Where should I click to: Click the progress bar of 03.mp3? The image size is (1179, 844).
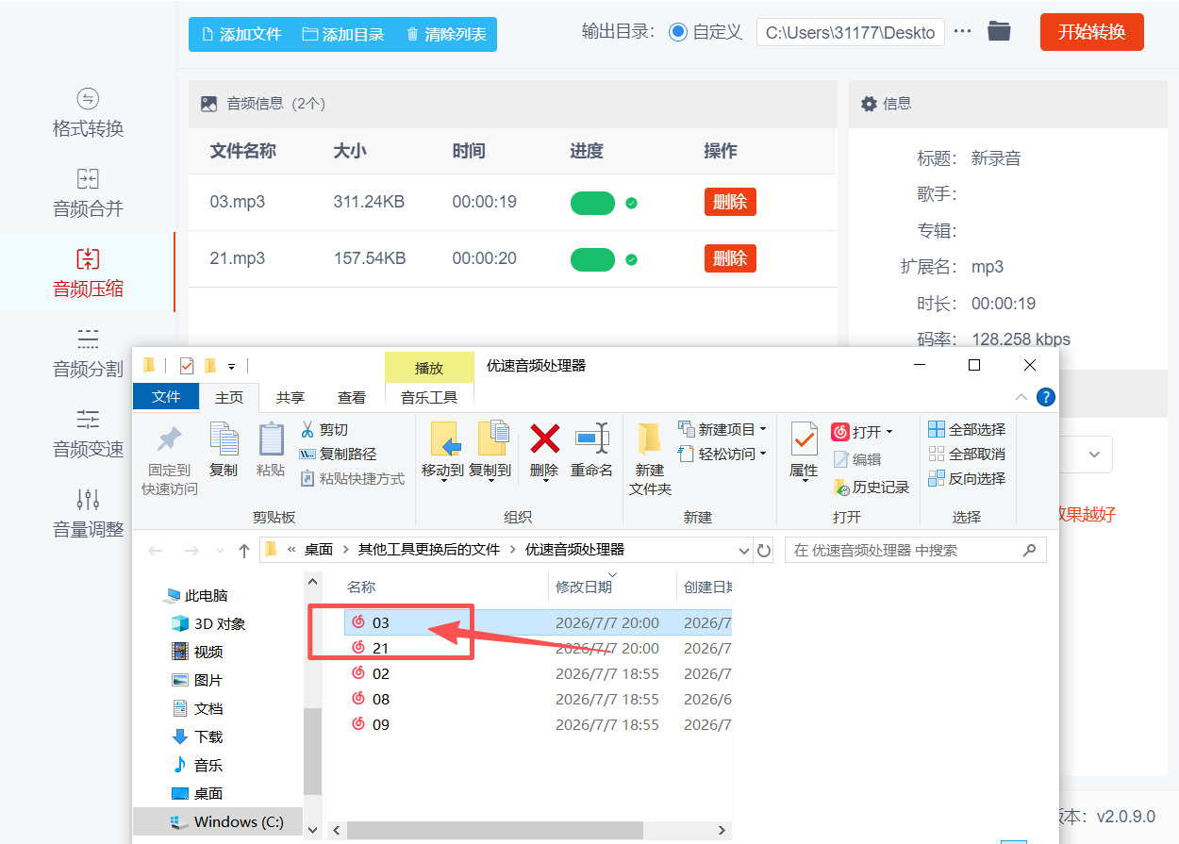click(592, 203)
